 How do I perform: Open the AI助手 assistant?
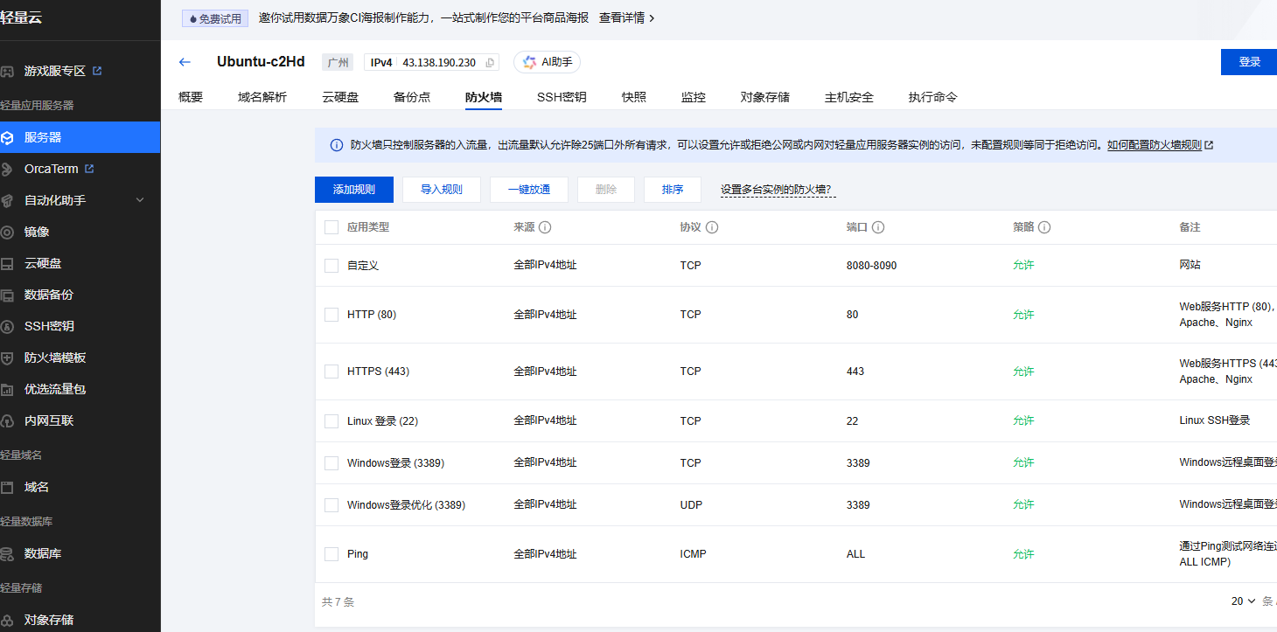[547, 62]
